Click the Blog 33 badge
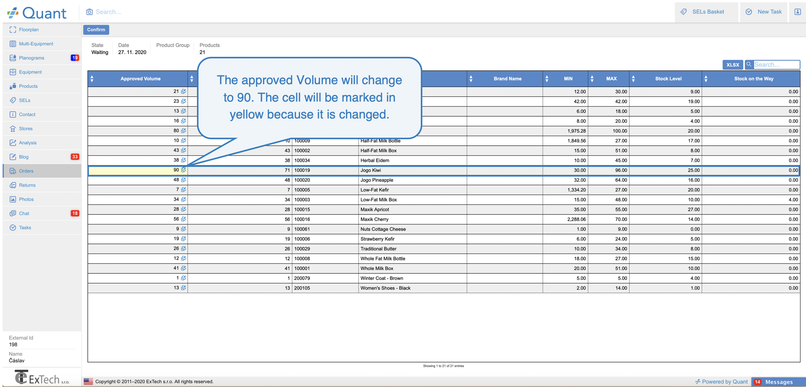The width and height of the screenshot is (806, 387). 75,157
